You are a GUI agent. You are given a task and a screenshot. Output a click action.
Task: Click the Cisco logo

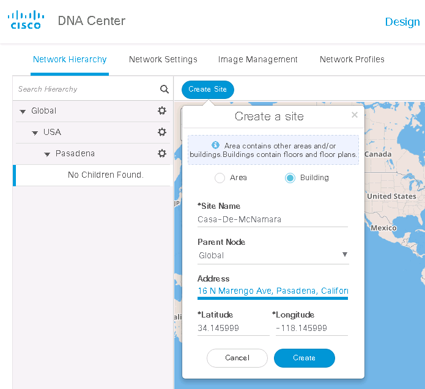coord(26,20)
